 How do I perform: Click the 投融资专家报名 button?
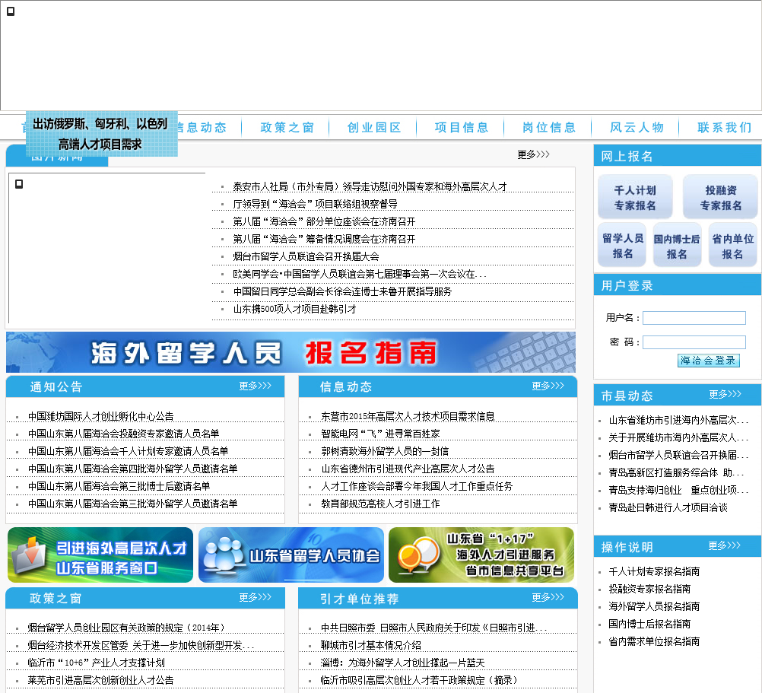(721, 197)
